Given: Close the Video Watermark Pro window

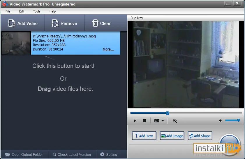Looking at the screenshot, I should [x=237, y=3].
